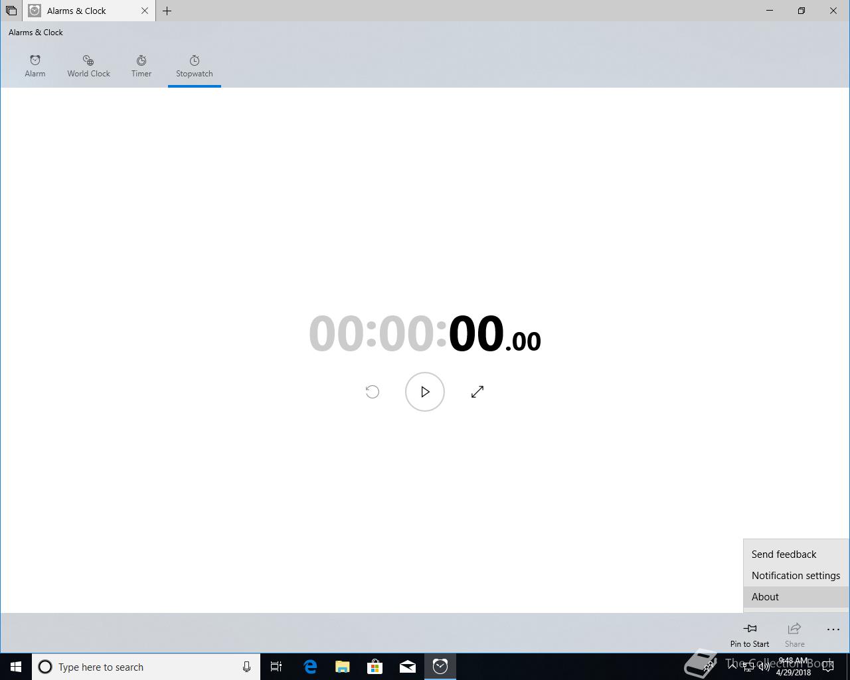Open Mail app from taskbar
This screenshot has height=680, width=850.
click(x=408, y=667)
